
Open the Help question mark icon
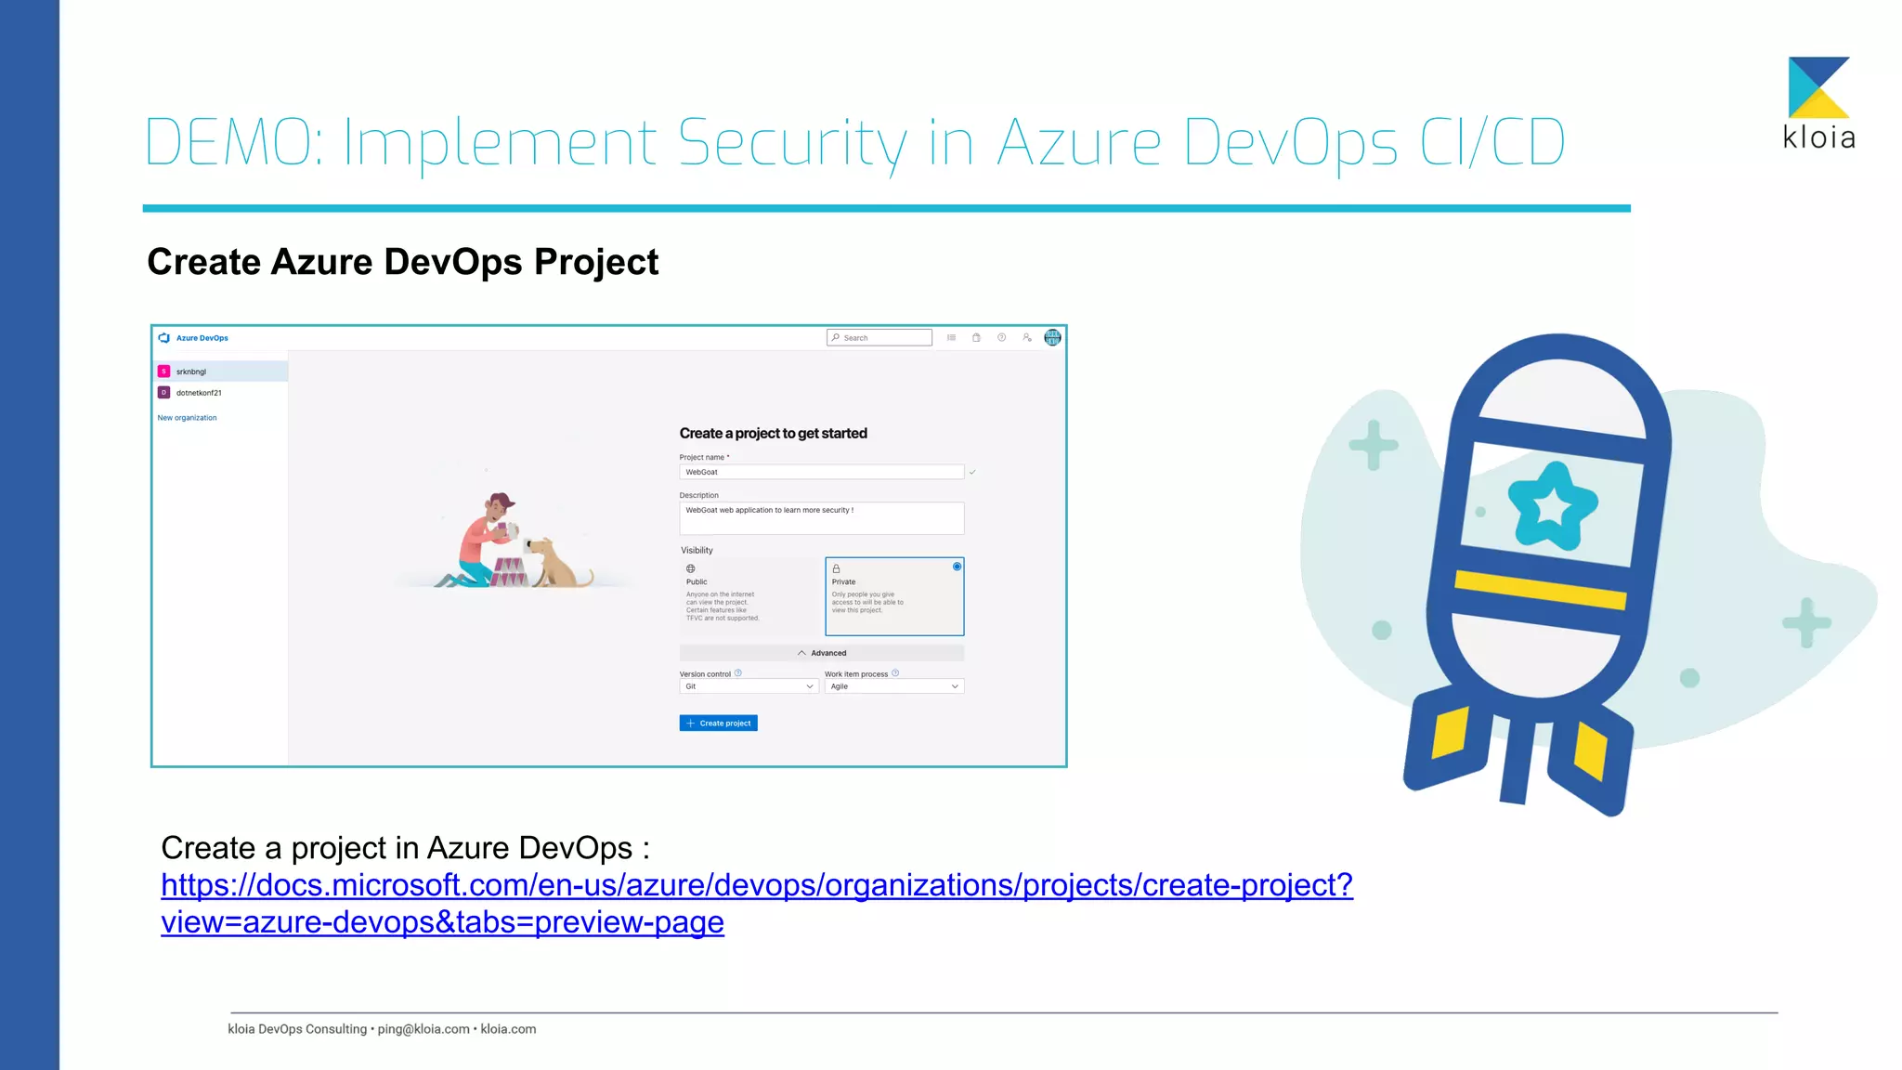[1001, 338]
